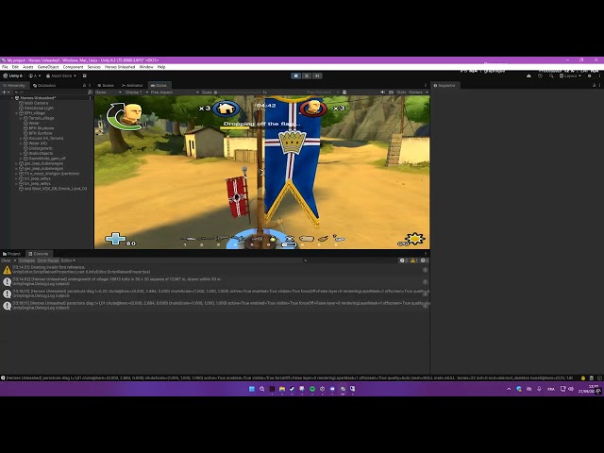This screenshot has width=604, height=453.
Task: Advance one frame with Step button
Action: (x=317, y=75)
